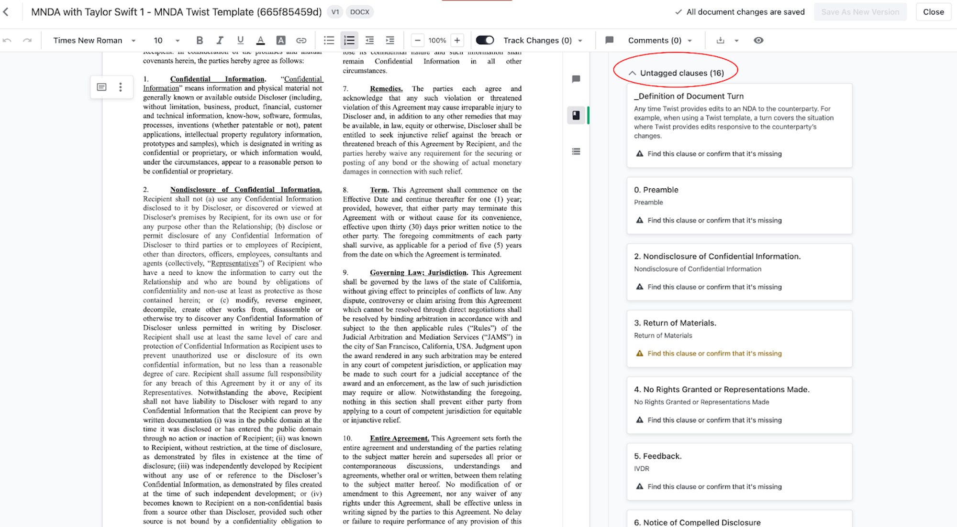Click the warning icon on Feedback card

pos(639,486)
